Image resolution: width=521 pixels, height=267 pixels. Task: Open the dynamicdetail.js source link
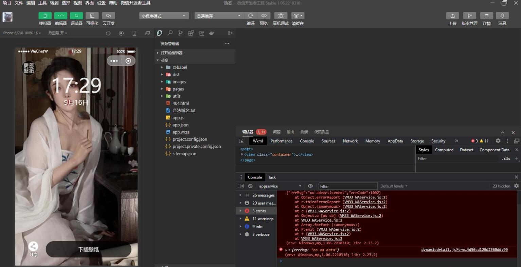[x=464, y=250]
